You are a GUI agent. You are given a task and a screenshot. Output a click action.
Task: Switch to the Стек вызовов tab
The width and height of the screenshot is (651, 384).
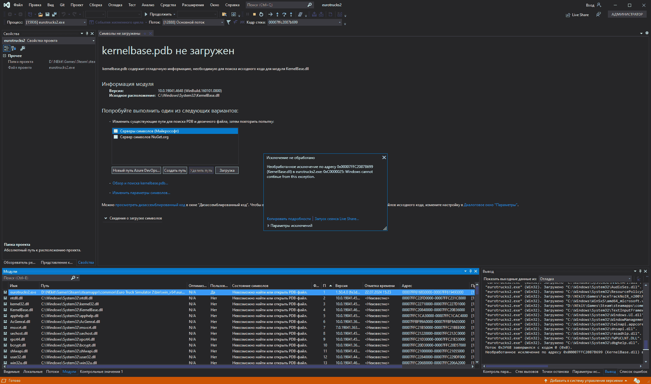pos(527,372)
